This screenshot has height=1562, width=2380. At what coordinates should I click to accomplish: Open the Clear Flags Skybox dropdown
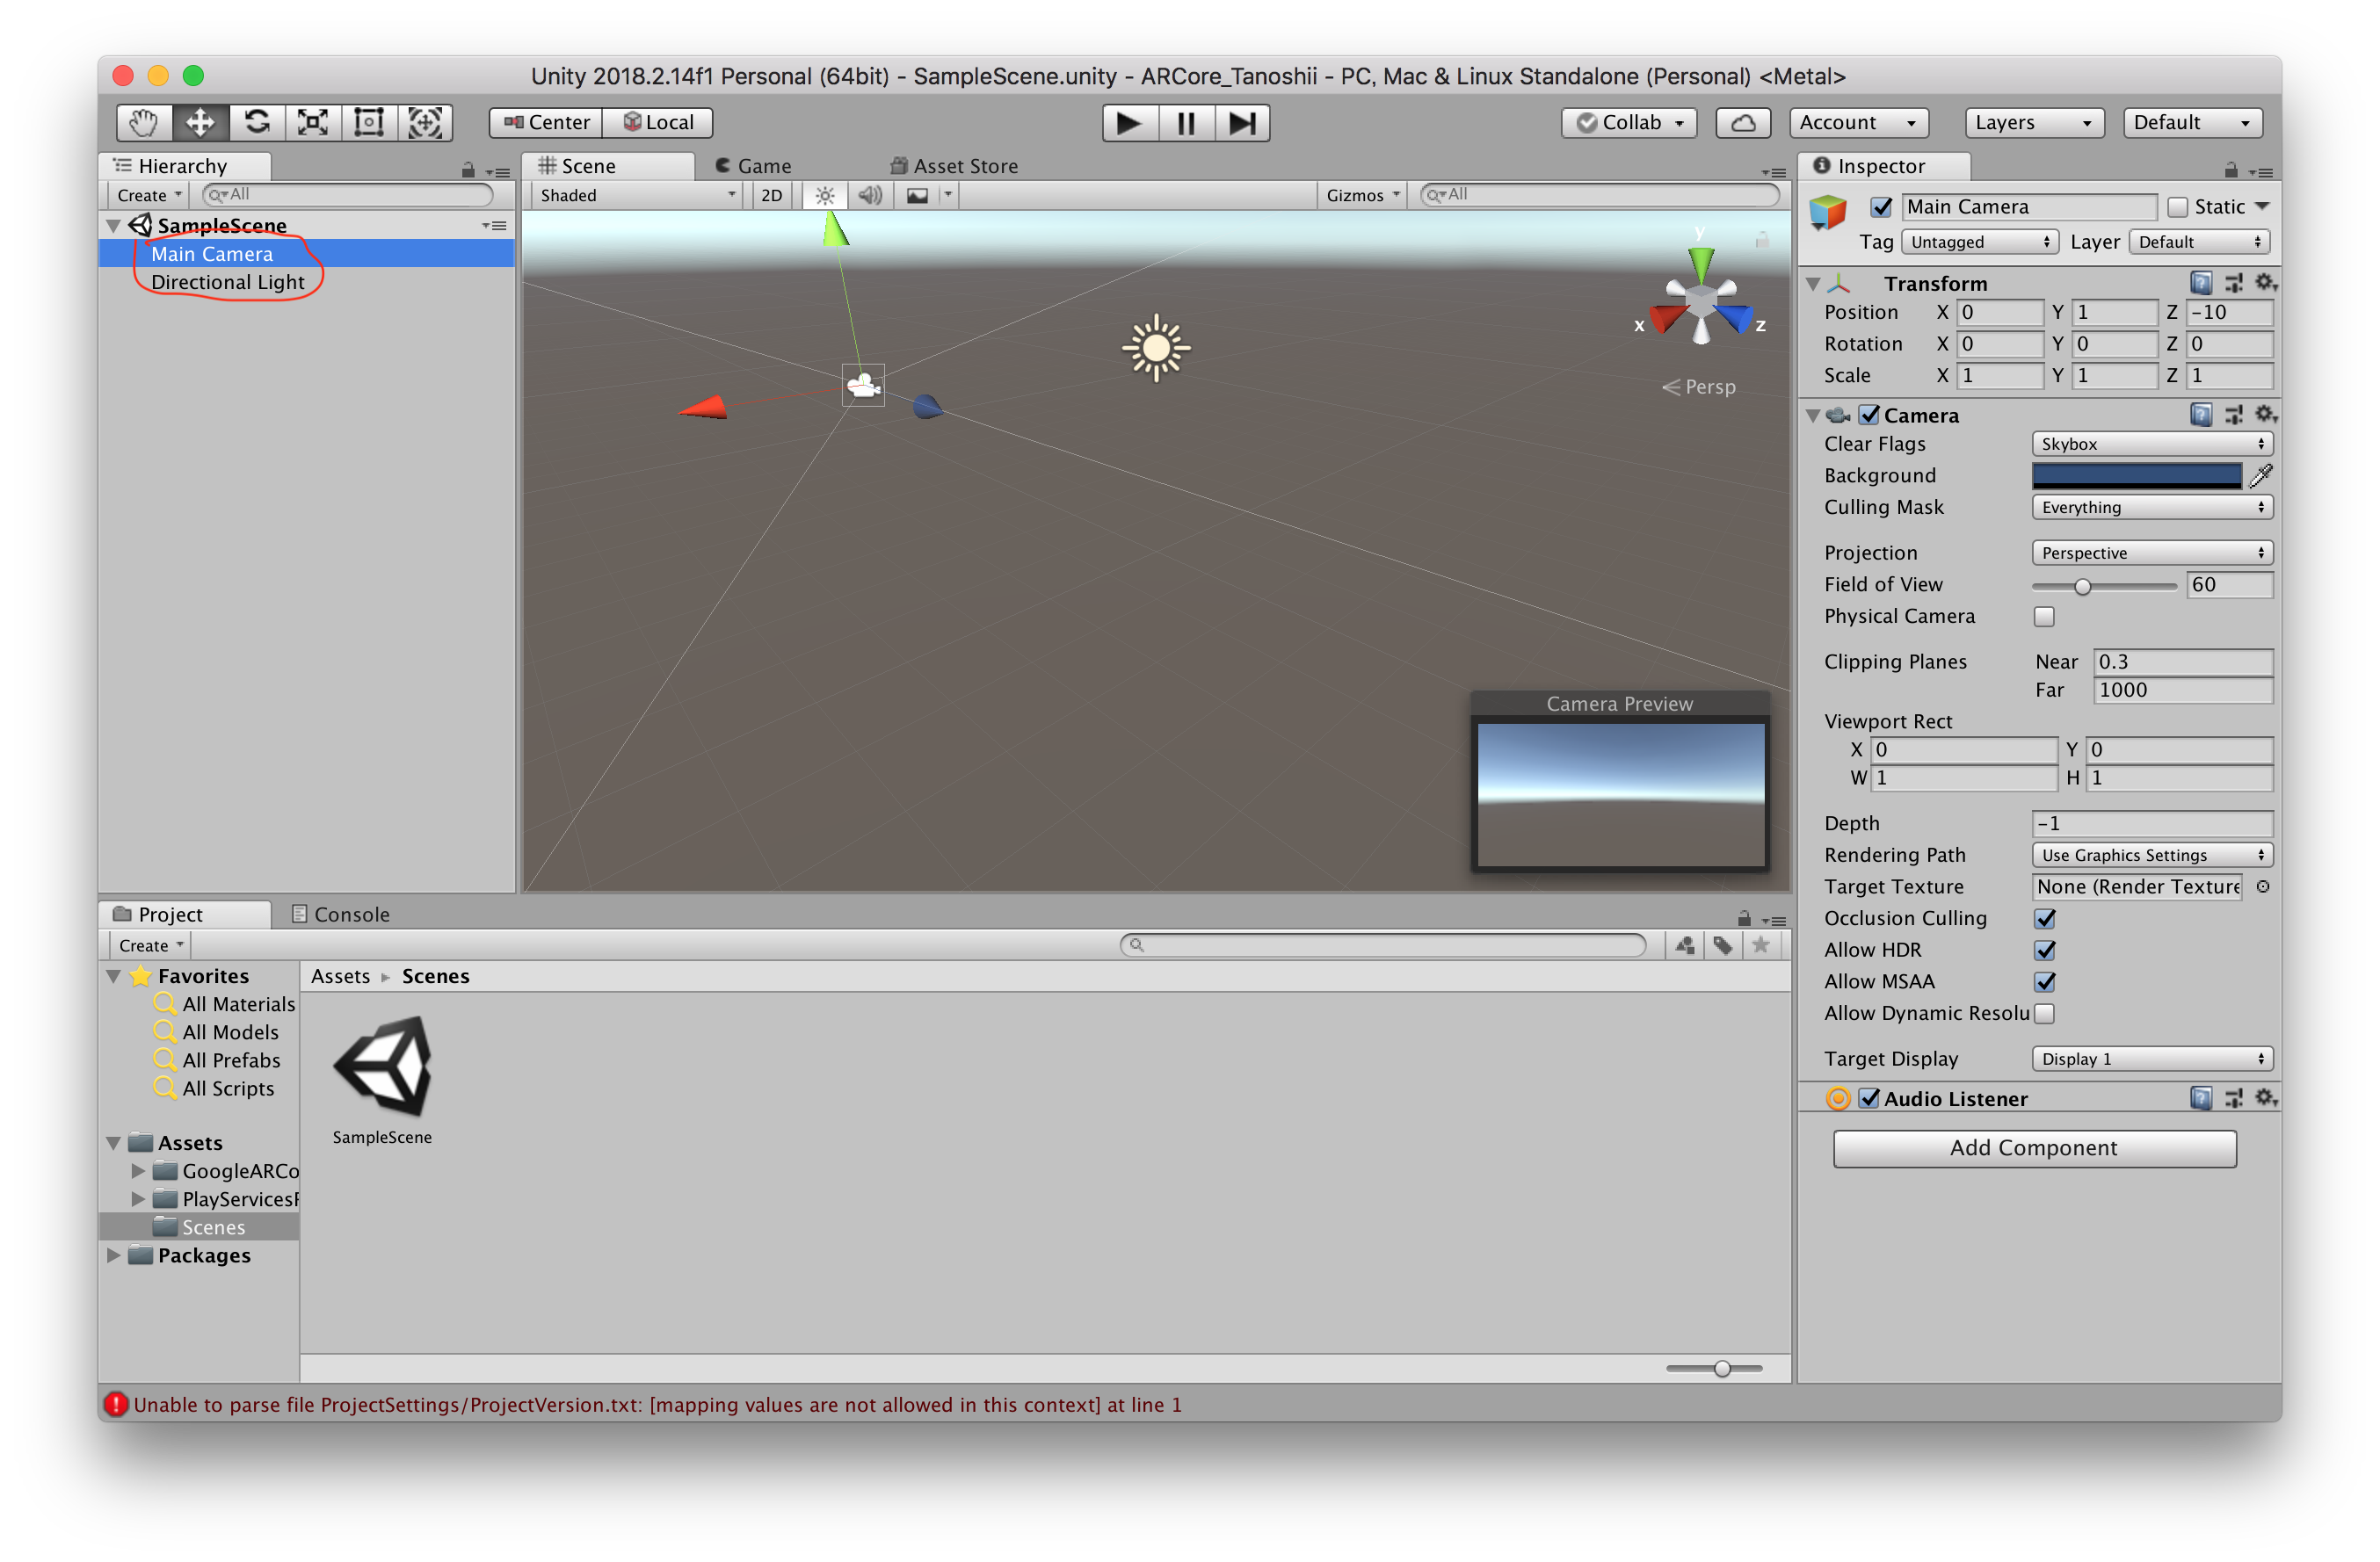tap(2151, 444)
